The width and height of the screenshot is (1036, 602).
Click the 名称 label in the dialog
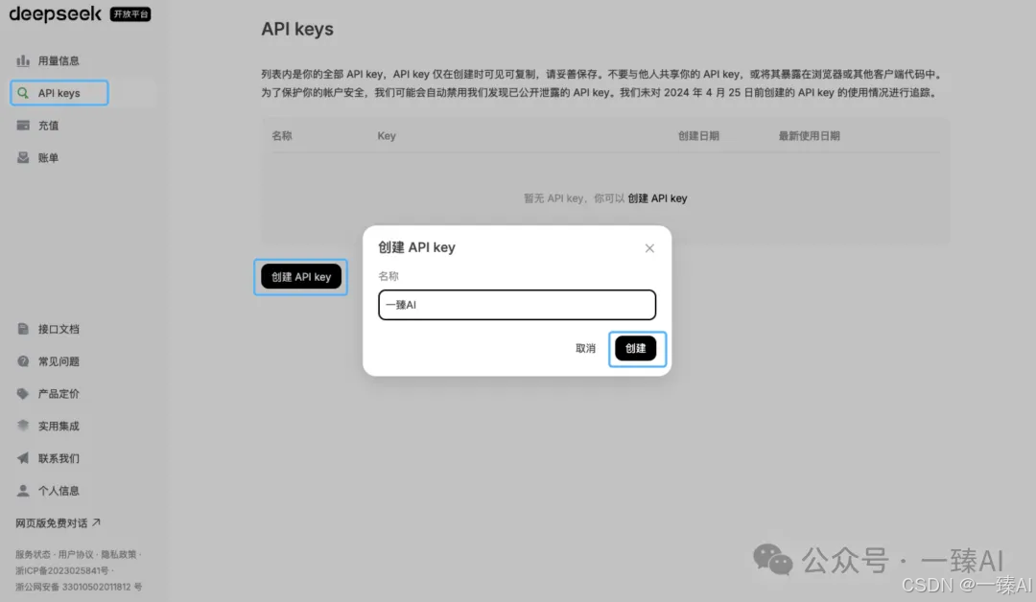coord(388,276)
